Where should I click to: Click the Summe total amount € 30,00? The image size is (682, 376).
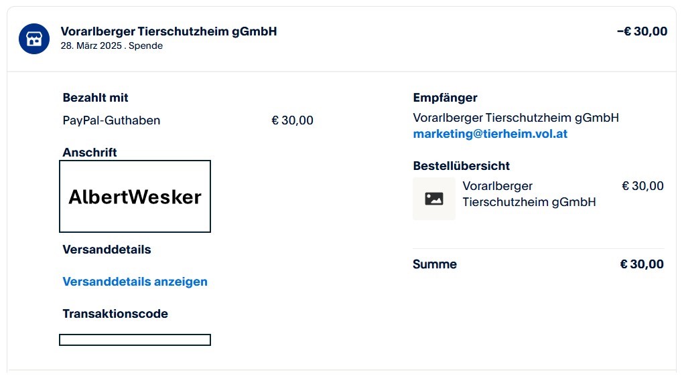[x=641, y=264]
